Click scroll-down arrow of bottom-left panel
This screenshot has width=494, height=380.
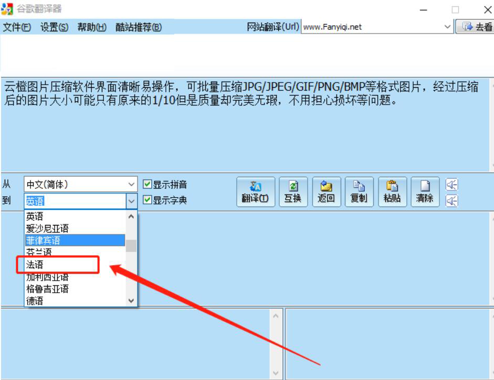pos(276,373)
